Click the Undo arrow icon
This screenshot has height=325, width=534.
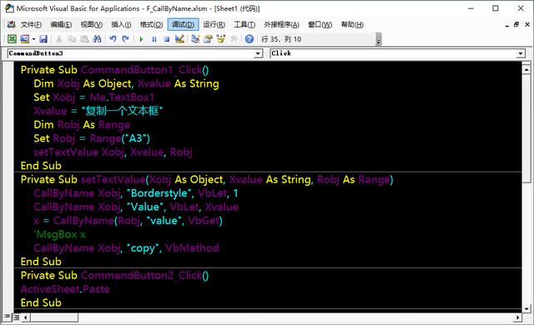113,39
